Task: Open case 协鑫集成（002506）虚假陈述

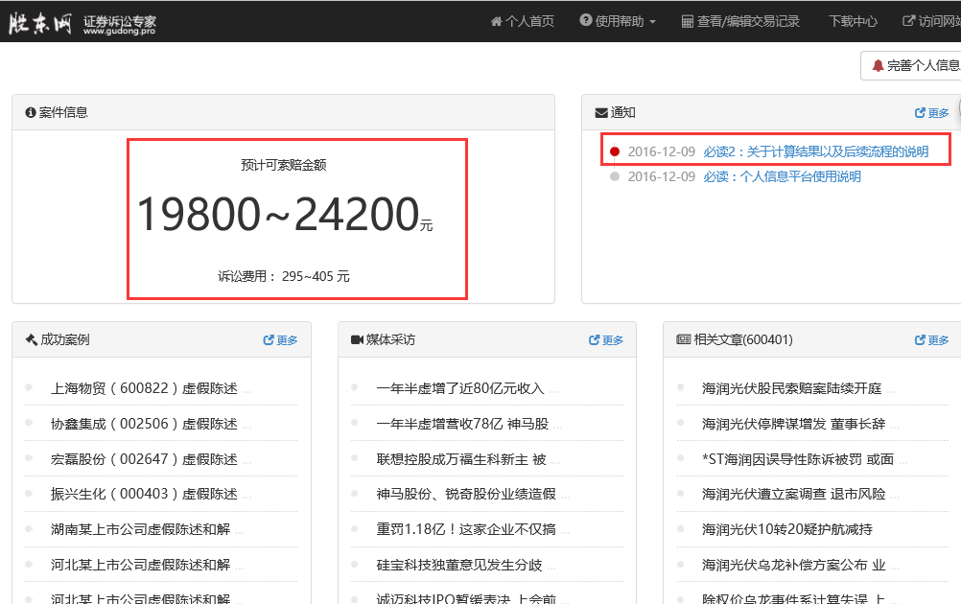Action: click(144, 424)
